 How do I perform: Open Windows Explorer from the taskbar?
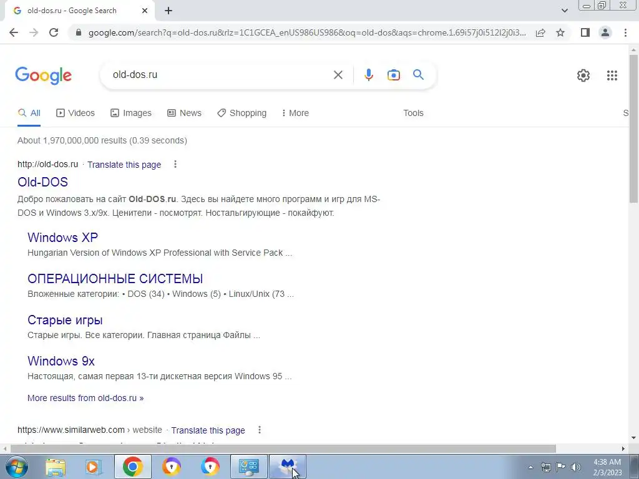56,467
